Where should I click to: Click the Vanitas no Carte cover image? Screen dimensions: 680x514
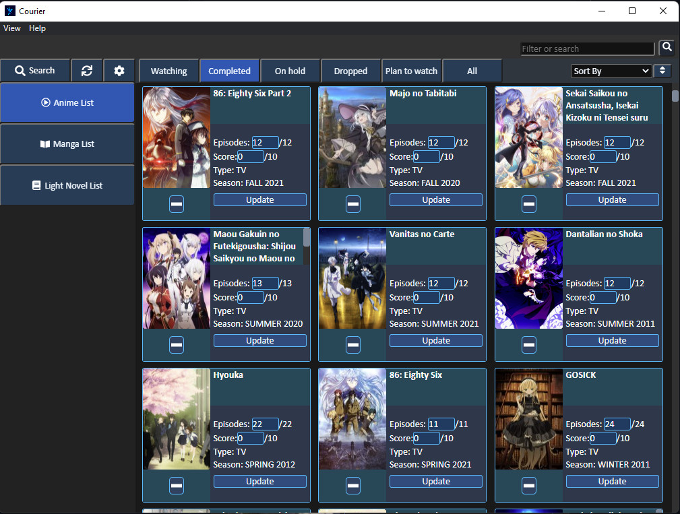tap(352, 278)
